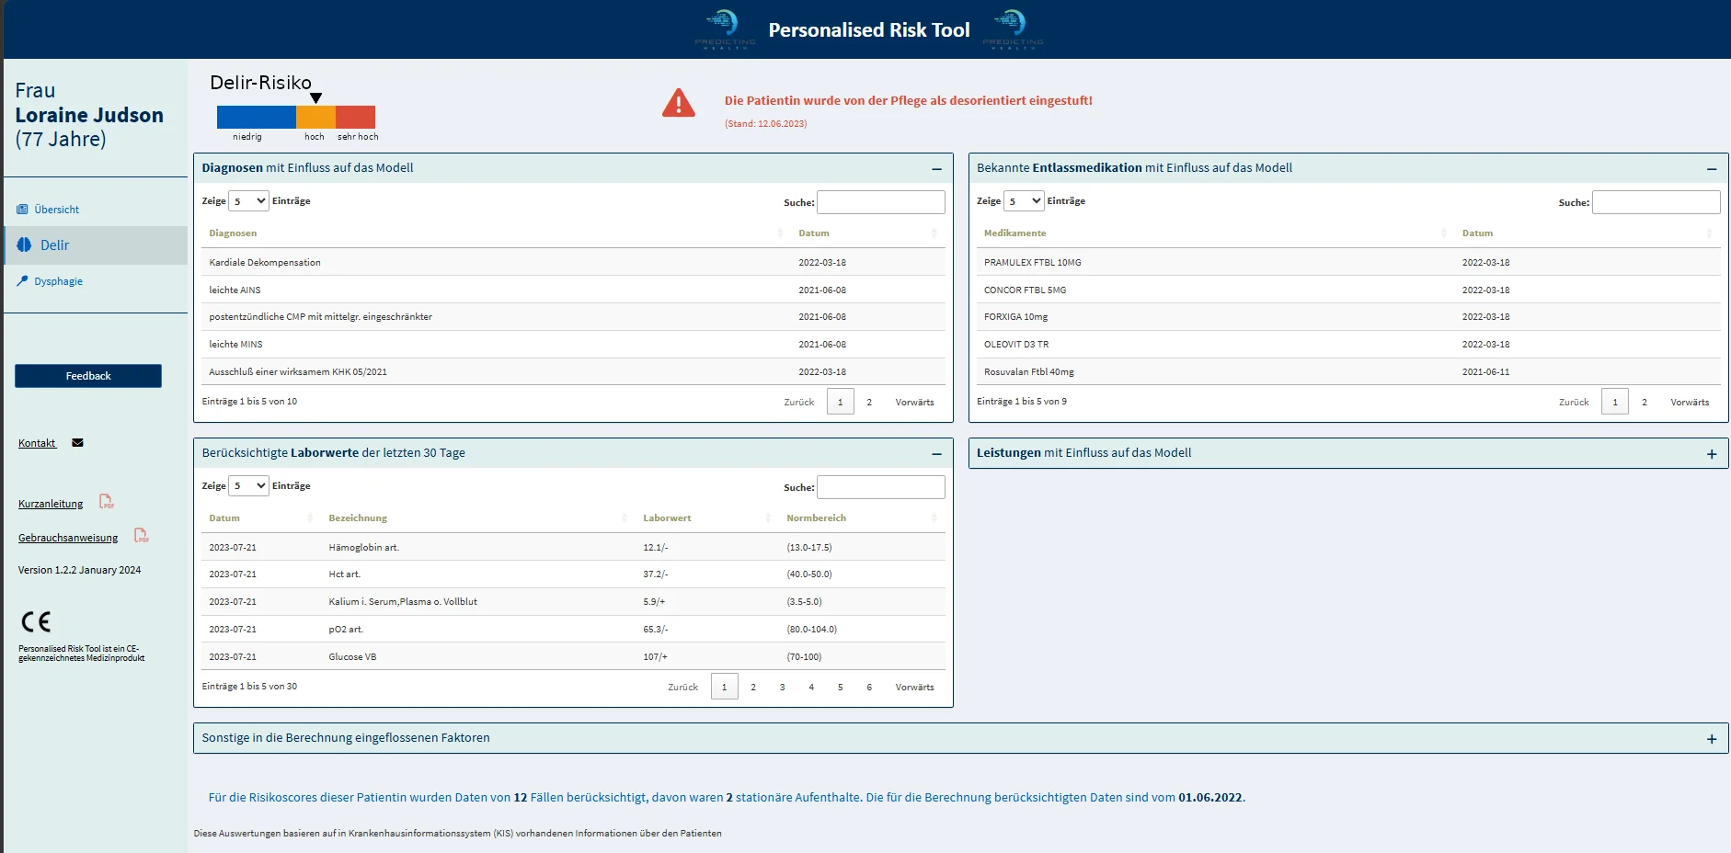Expand Sonstige Faktoren panel
This screenshot has height=853, width=1731.
(x=1712, y=739)
